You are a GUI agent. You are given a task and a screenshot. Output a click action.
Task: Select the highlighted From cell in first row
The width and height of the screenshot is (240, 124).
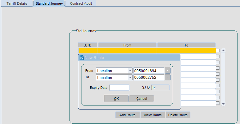(x=127, y=51)
